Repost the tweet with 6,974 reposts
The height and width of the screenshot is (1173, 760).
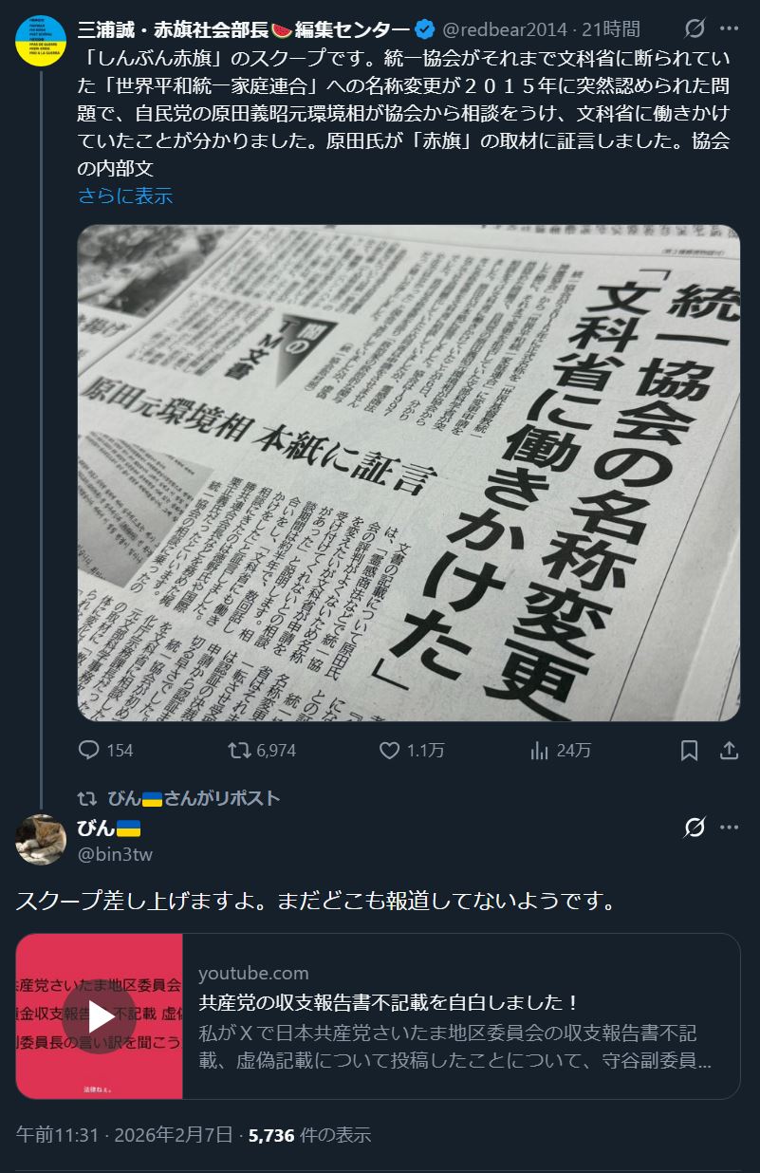click(x=240, y=751)
